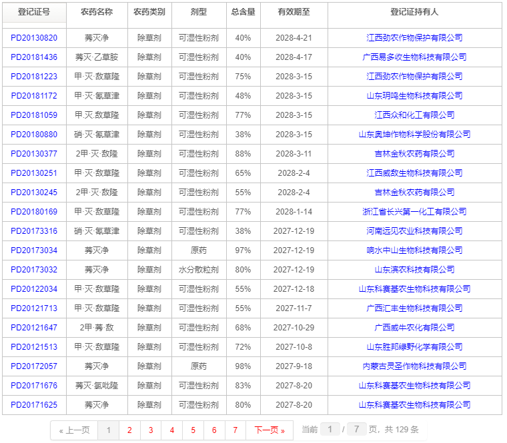Click registration number PD20173034
Viewport: 507px width, 443px height.
34,250
